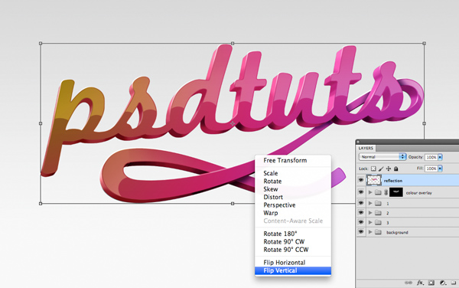Screen dimensions: 459x288
Task: Click the Fill 100% value field
Action: pyautogui.click(x=431, y=169)
